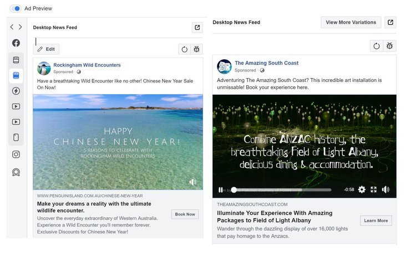Select the mobile phone placement icon
The height and width of the screenshot is (258, 416).
(x=16, y=137)
